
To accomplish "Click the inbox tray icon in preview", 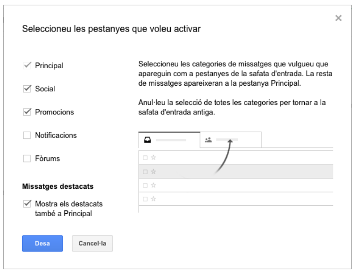I will click(x=148, y=140).
